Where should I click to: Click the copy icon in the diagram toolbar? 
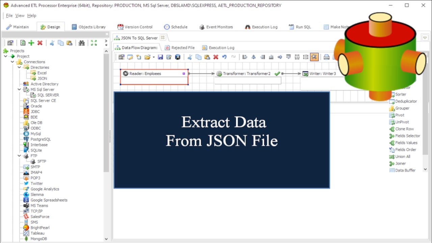[x=198, y=57]
